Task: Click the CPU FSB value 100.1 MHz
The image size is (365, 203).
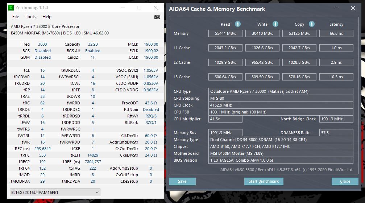Action: coord(281,112)
